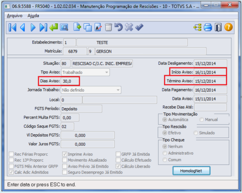Go to first record icon
This screenshot has height=193, width=242.
[12, 28]
